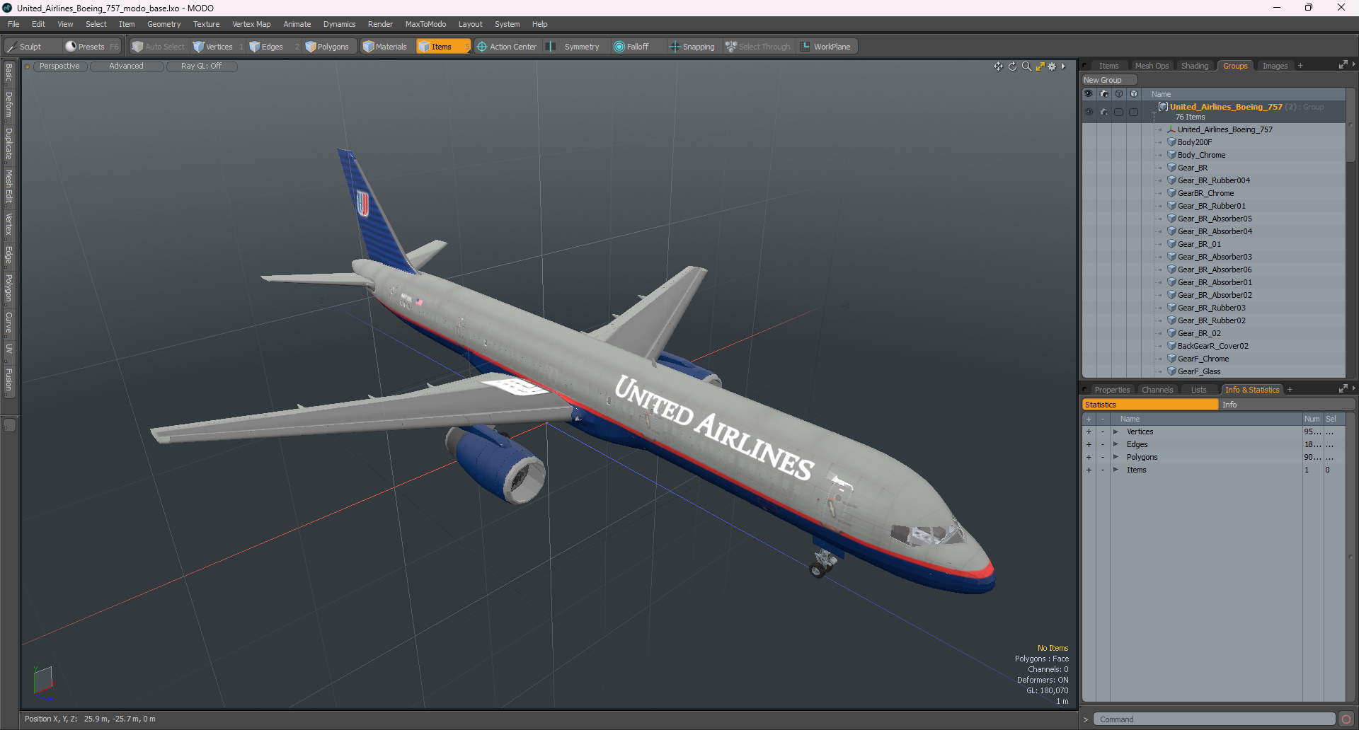The height and width of the screenshot is (730, 1359).
Task: Select the GearF_Glass item
Action: click(x=1199, y=371)
